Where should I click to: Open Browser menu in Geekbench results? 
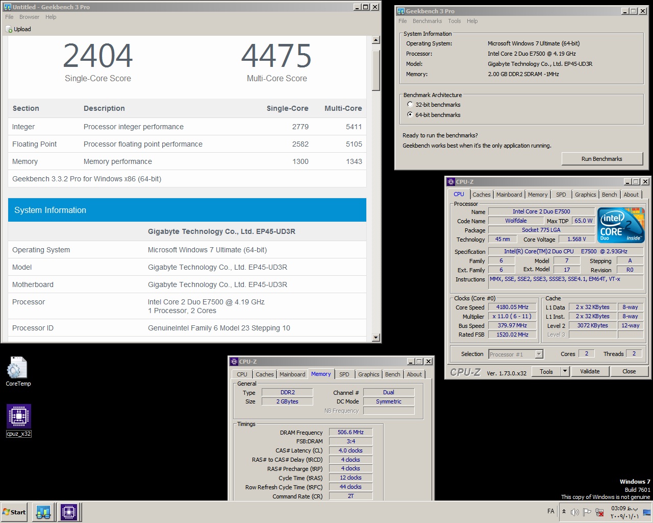(x=29, y=17)
